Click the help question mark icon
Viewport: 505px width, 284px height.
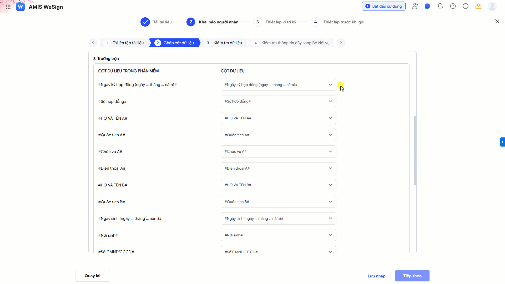453,6
